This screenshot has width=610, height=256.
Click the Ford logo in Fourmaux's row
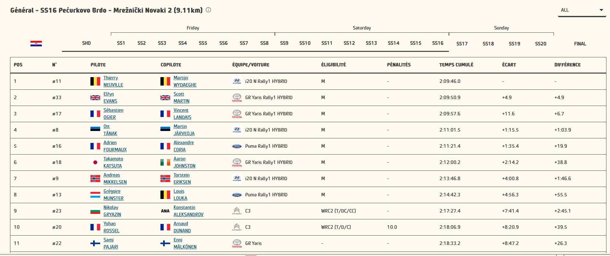pyautogui.click(x=237, y=146)
